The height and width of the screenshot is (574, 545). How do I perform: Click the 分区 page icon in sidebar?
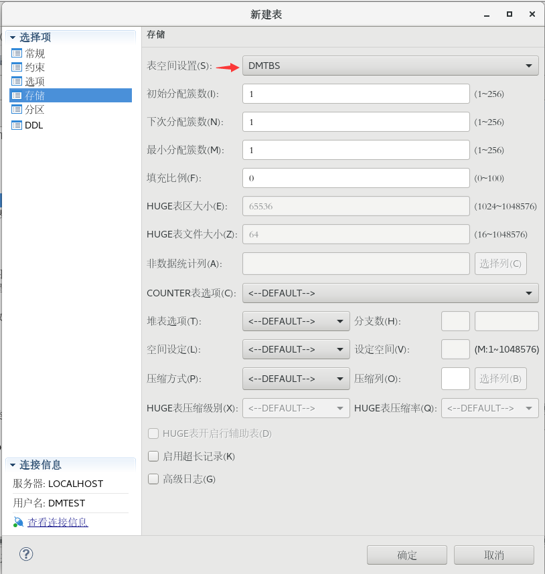coord(17,110)
